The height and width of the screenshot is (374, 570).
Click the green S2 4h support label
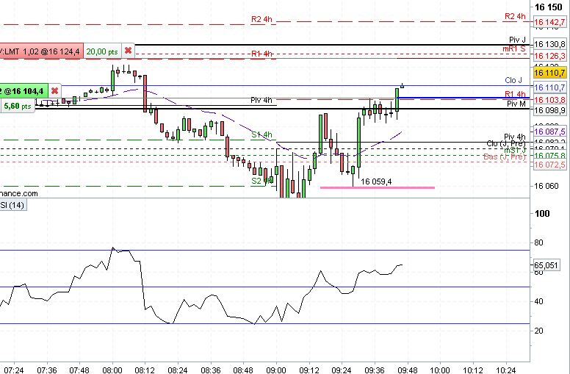261,181
